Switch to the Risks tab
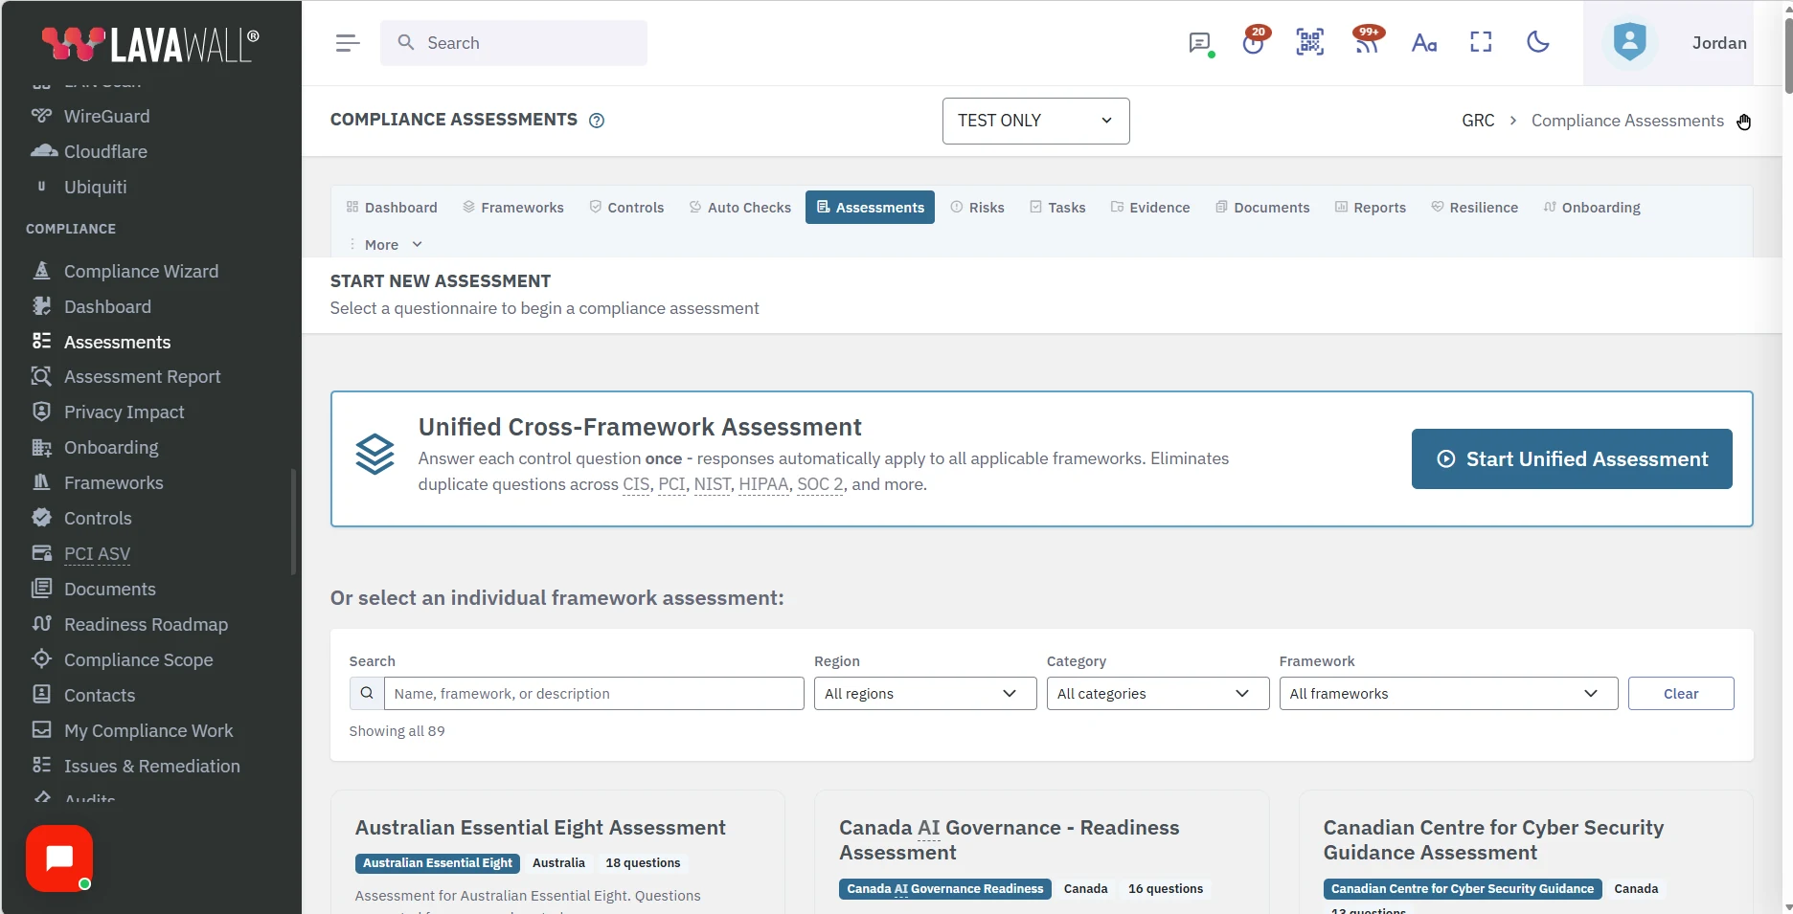This screenshot has width=1793, height=914. (977, 208)
